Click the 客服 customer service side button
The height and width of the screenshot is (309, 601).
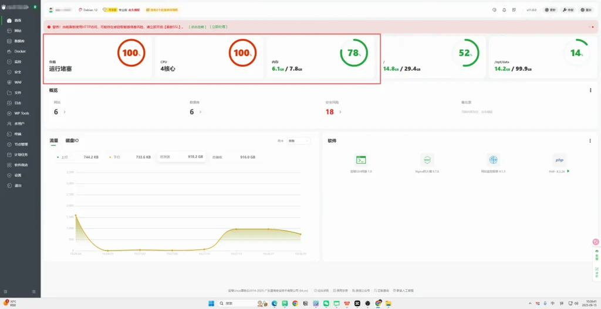(596, 255)
